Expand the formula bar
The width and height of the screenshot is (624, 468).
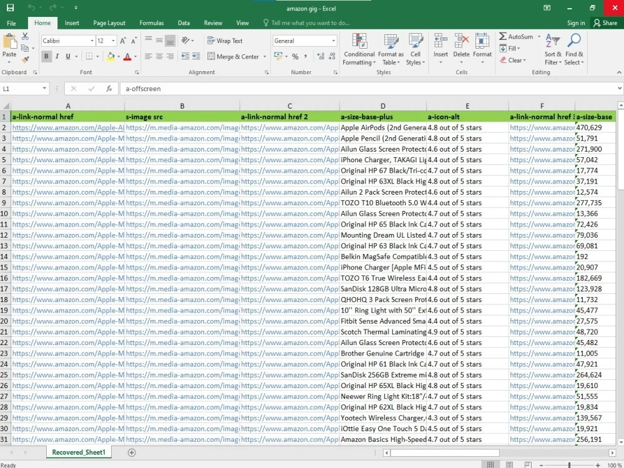pos(620,89)
